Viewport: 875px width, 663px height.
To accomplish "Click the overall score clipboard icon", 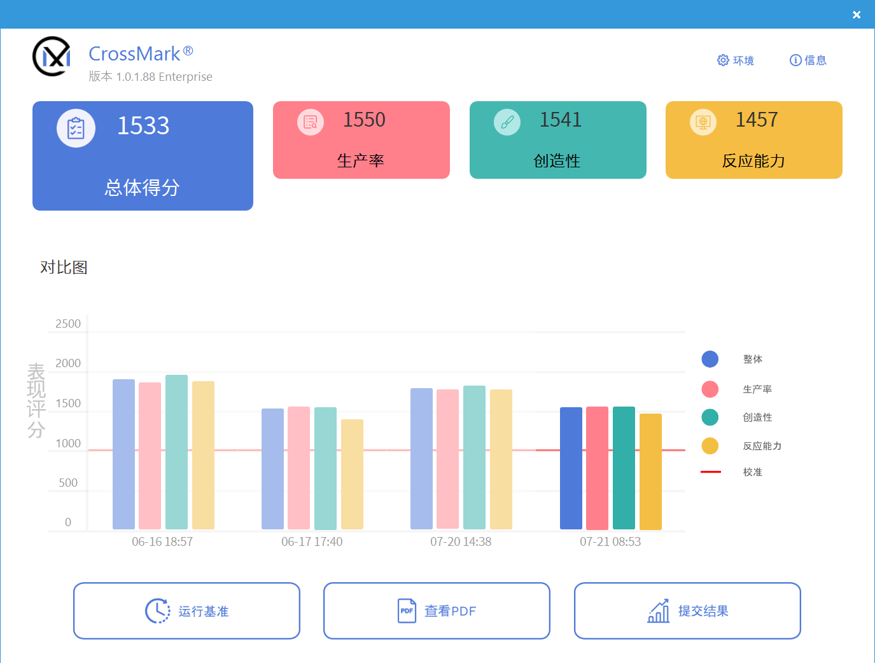I will tap(76, 128).
